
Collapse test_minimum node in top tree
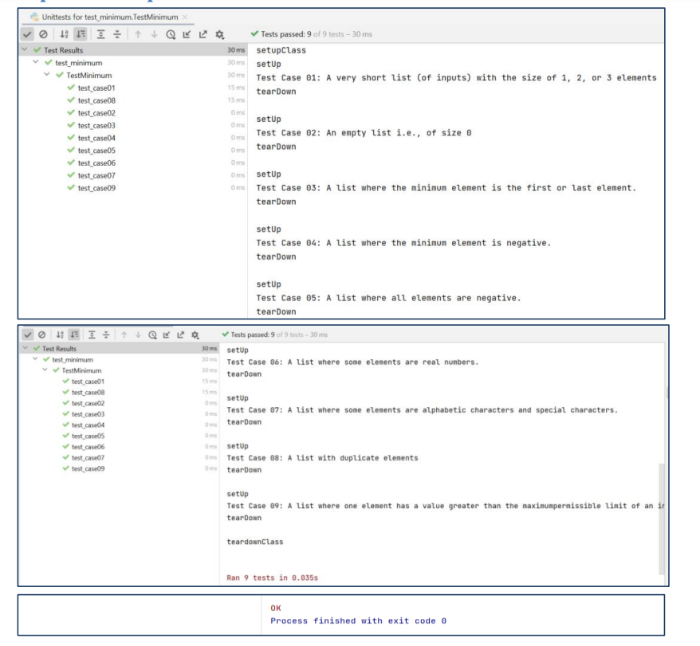(36, 62)
